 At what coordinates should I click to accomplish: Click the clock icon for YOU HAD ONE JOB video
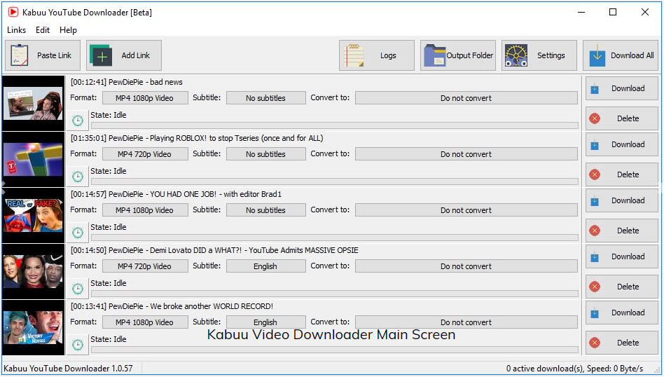point(78,232)
